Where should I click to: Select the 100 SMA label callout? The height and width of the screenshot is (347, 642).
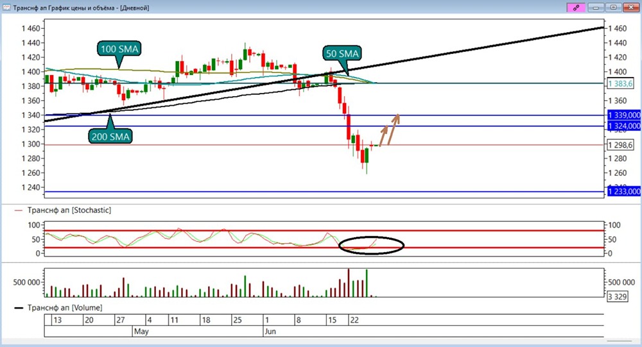119,49
